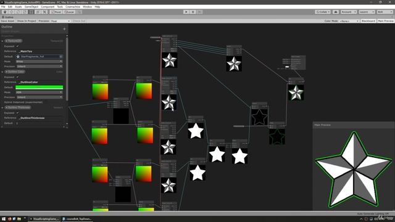The height and width of the screenshot is (222, 395).
Task: Open the Assets menu
Action: pos(19,7)
